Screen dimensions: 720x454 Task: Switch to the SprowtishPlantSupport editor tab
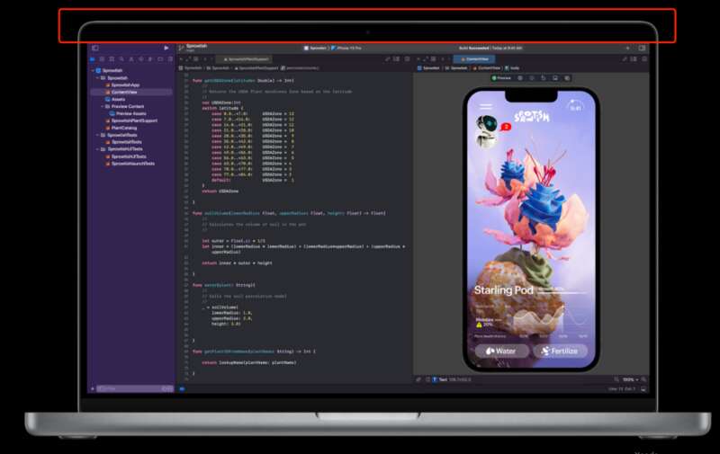[x=246, y=59]
